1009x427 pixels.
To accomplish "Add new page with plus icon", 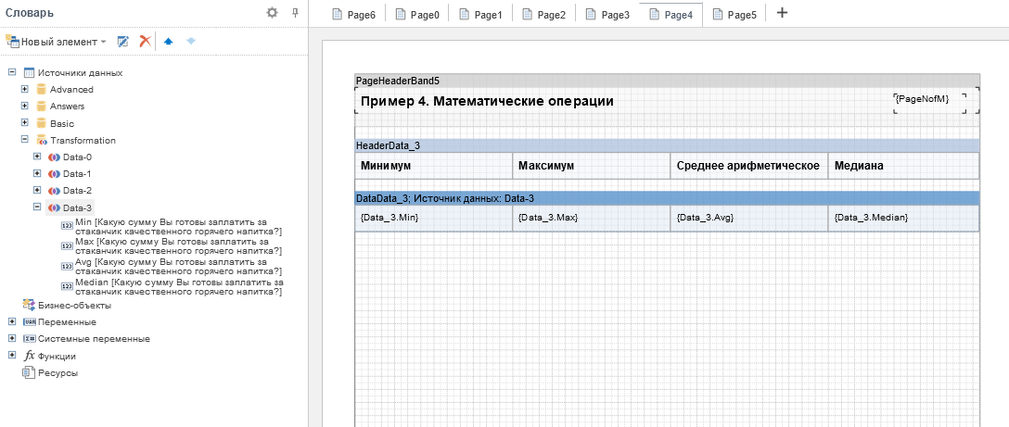I will 782,13.
